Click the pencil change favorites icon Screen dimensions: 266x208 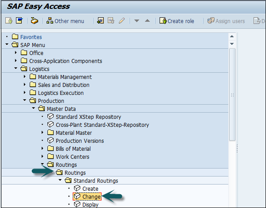(121, 21)
